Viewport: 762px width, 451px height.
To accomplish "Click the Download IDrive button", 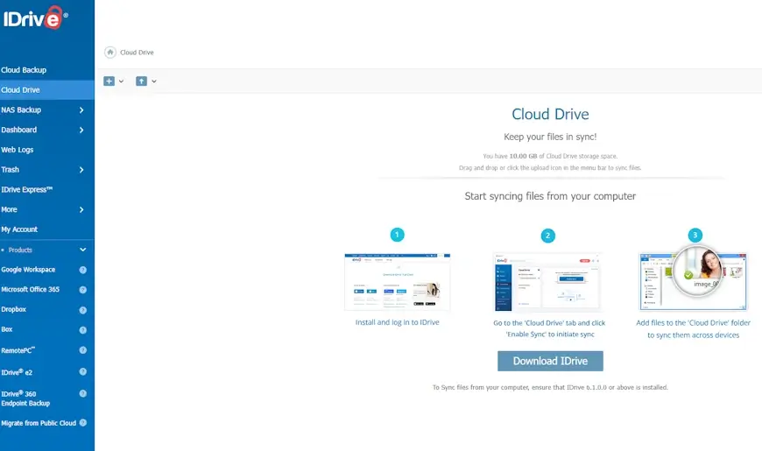I will pos(550,361).
